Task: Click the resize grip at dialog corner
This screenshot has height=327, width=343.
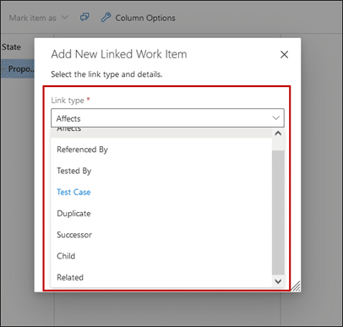Action: click(296, 286)
